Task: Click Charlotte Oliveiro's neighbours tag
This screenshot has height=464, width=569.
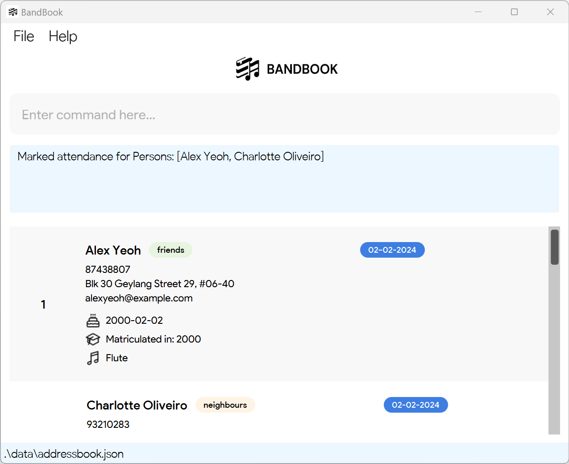Action: pos(225,405)
